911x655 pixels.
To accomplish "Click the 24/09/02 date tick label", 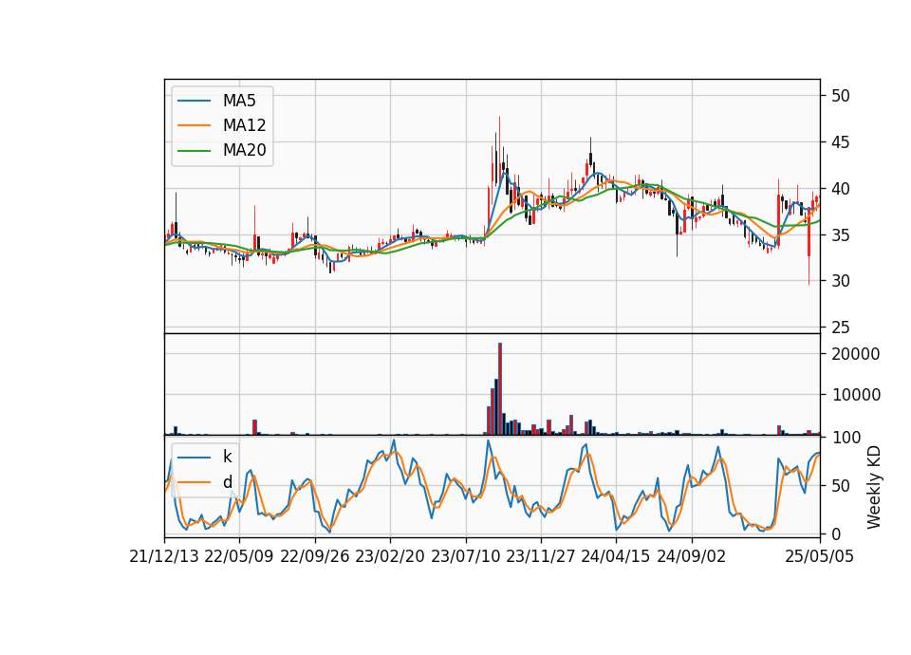I will tap(692, 556).
